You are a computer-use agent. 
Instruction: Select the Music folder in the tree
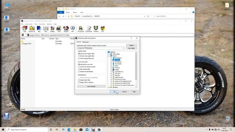[116, 66]
